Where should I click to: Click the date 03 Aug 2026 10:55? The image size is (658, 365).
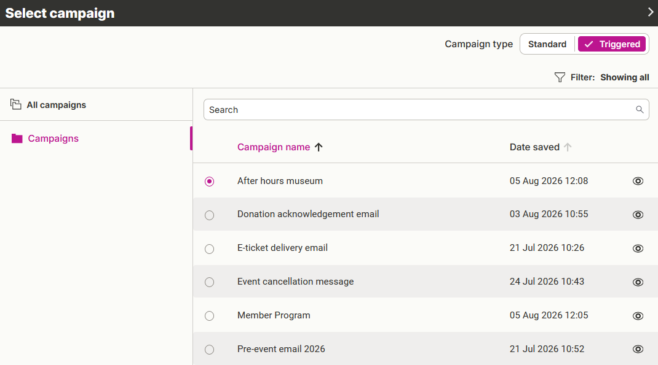click(549, 214)
